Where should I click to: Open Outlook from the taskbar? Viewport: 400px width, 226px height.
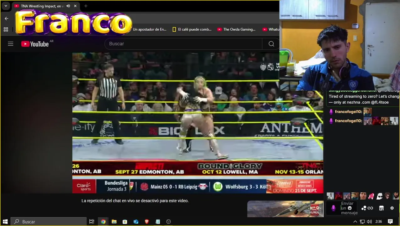136,222
